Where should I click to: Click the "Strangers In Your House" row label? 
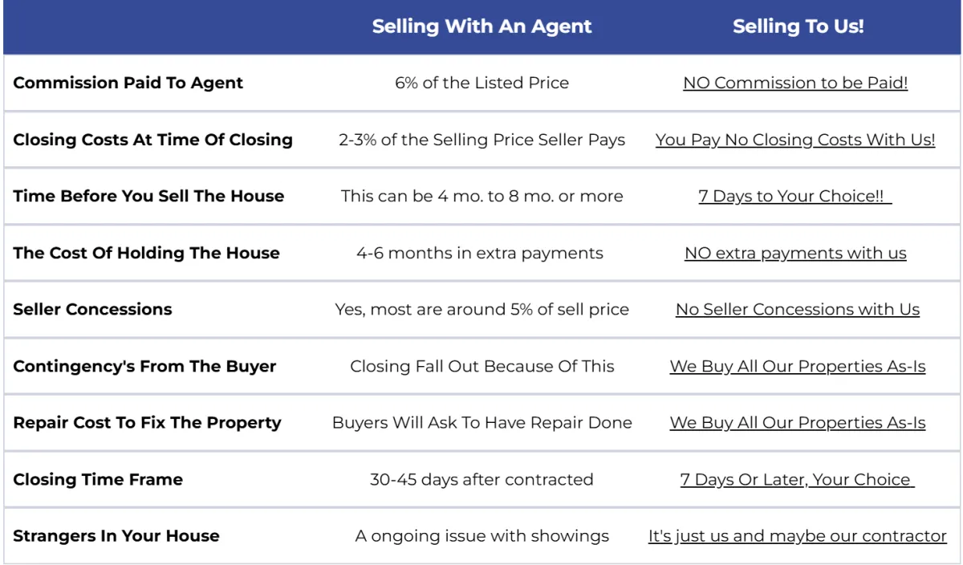tap(116, 536)
